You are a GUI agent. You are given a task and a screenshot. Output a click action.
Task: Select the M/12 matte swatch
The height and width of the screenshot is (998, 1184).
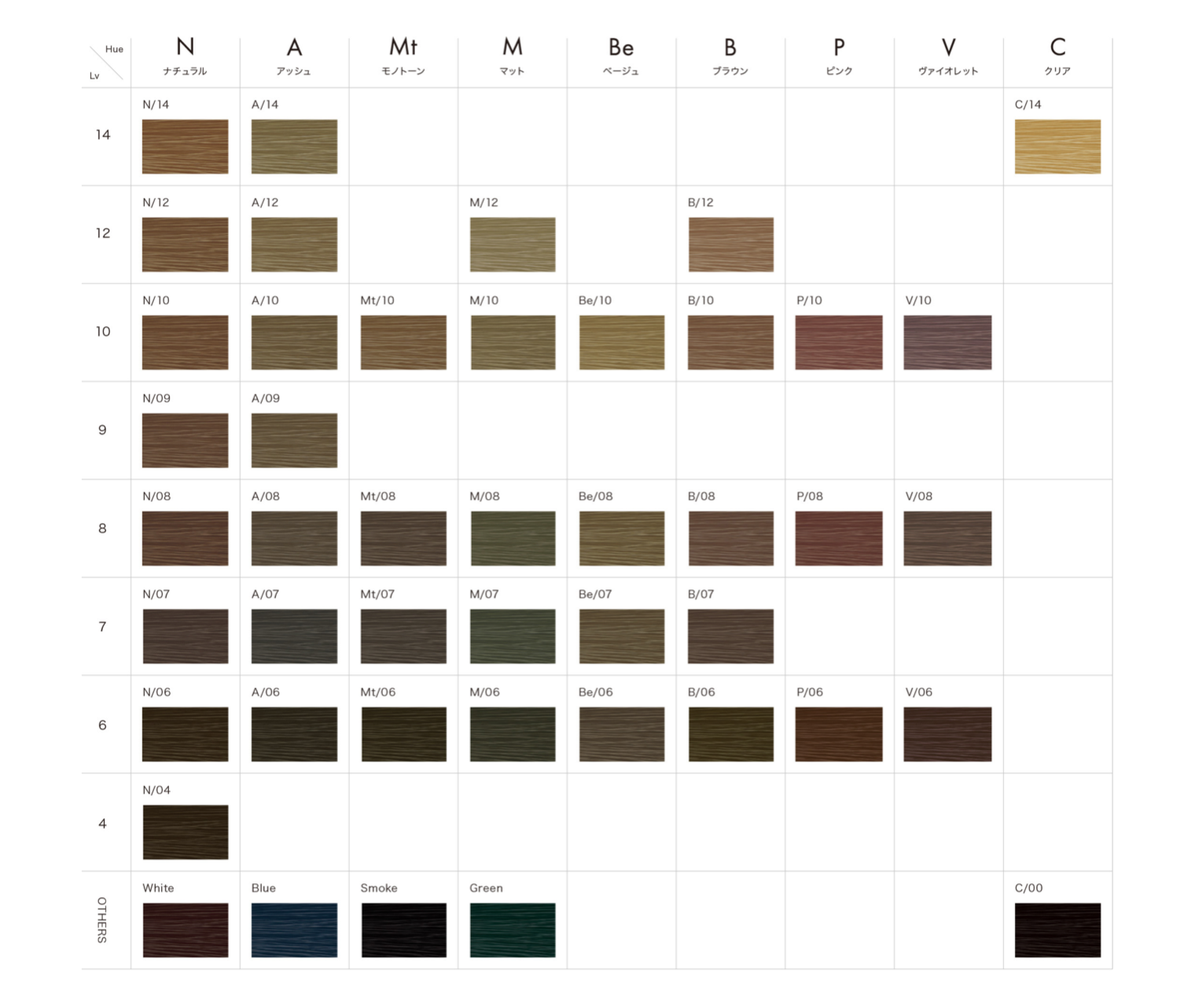(513, 244)
